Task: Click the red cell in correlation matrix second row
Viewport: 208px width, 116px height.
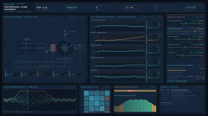Action: point(107,99)
